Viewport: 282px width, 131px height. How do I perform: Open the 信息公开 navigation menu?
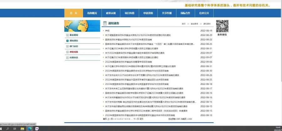(204, 13)
